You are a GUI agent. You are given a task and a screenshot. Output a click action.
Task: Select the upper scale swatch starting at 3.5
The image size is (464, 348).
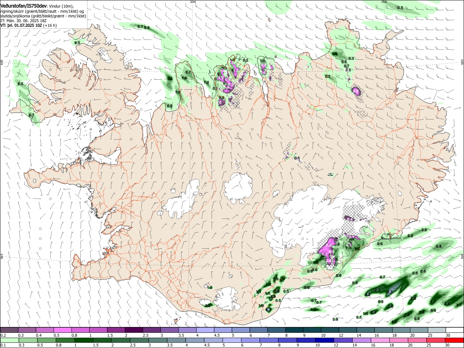[x=187, y=330]
